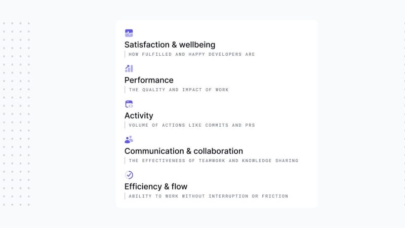
Task: Select the Performance heading
Action: pos(149,80)
